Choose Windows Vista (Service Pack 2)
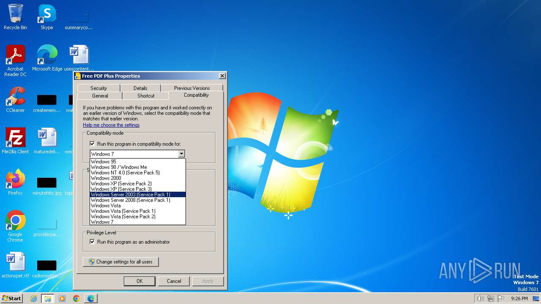 (137, 217)
